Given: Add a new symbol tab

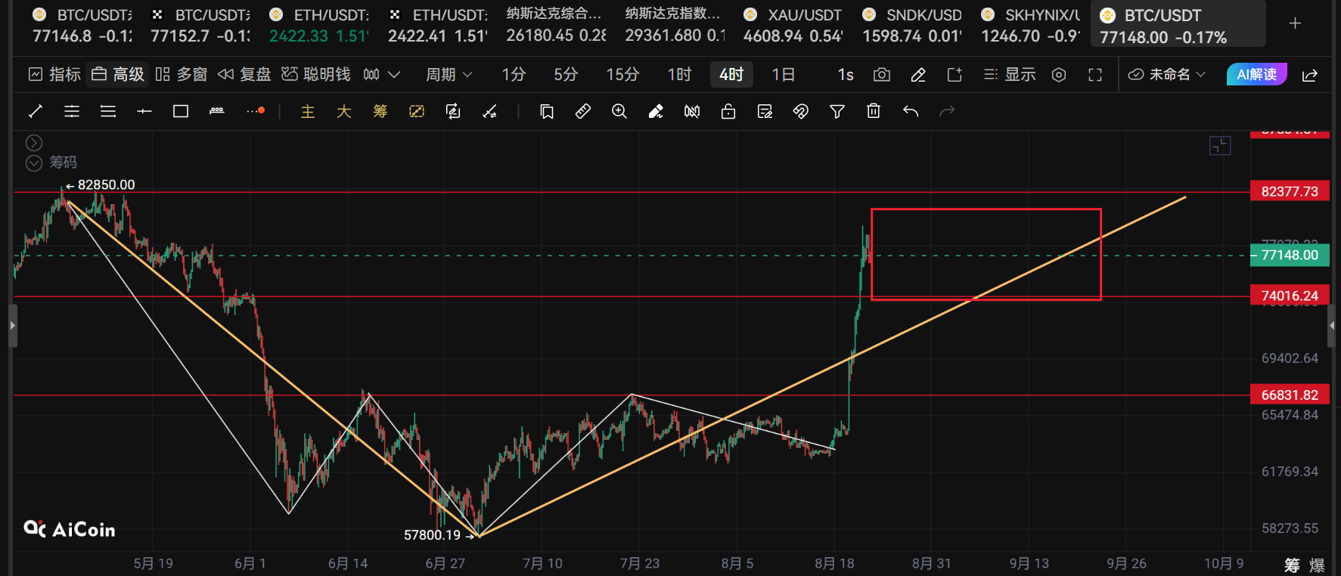Looking at the screenshot, I should [x=1295, y=23].
